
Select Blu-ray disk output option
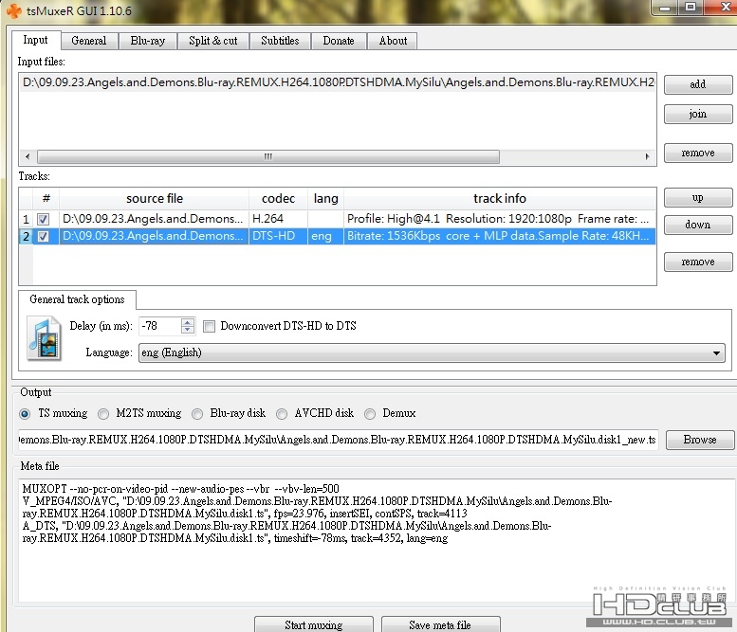tap(197, 414)
